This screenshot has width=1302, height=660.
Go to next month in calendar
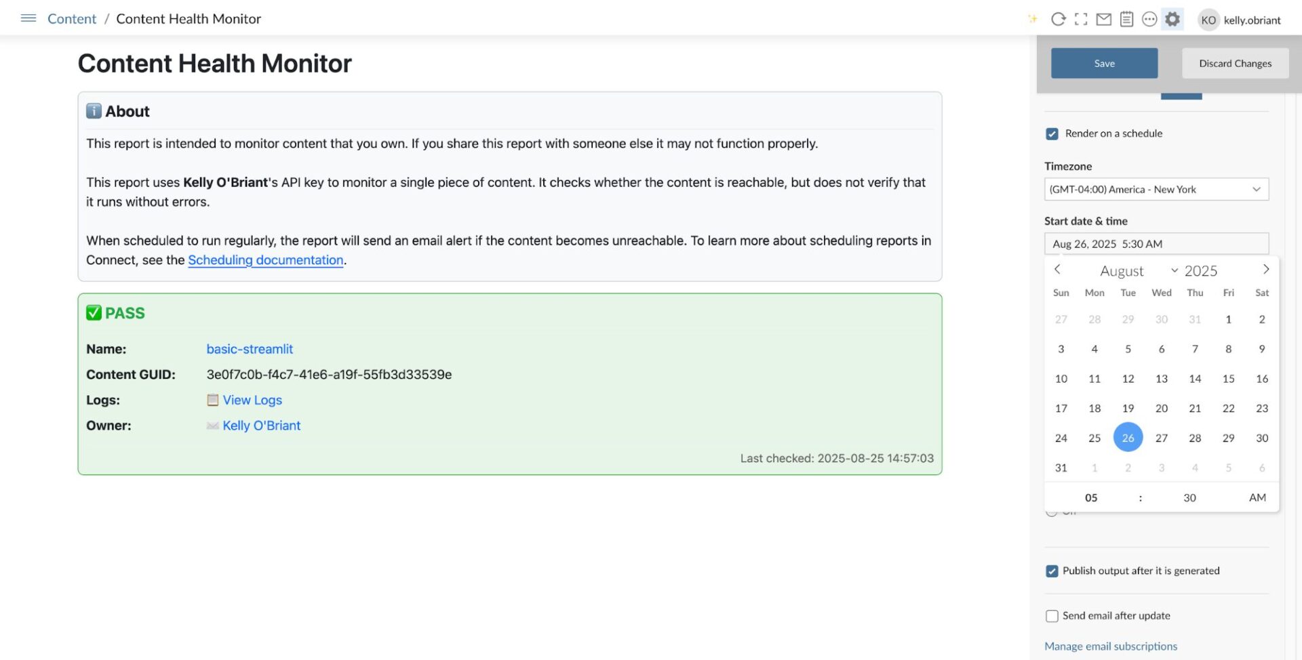click(x=1265, y=270)
